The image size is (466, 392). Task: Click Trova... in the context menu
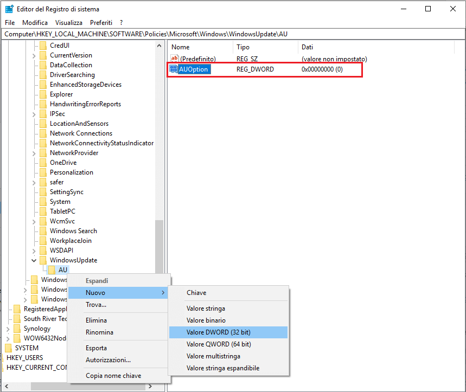118,305
